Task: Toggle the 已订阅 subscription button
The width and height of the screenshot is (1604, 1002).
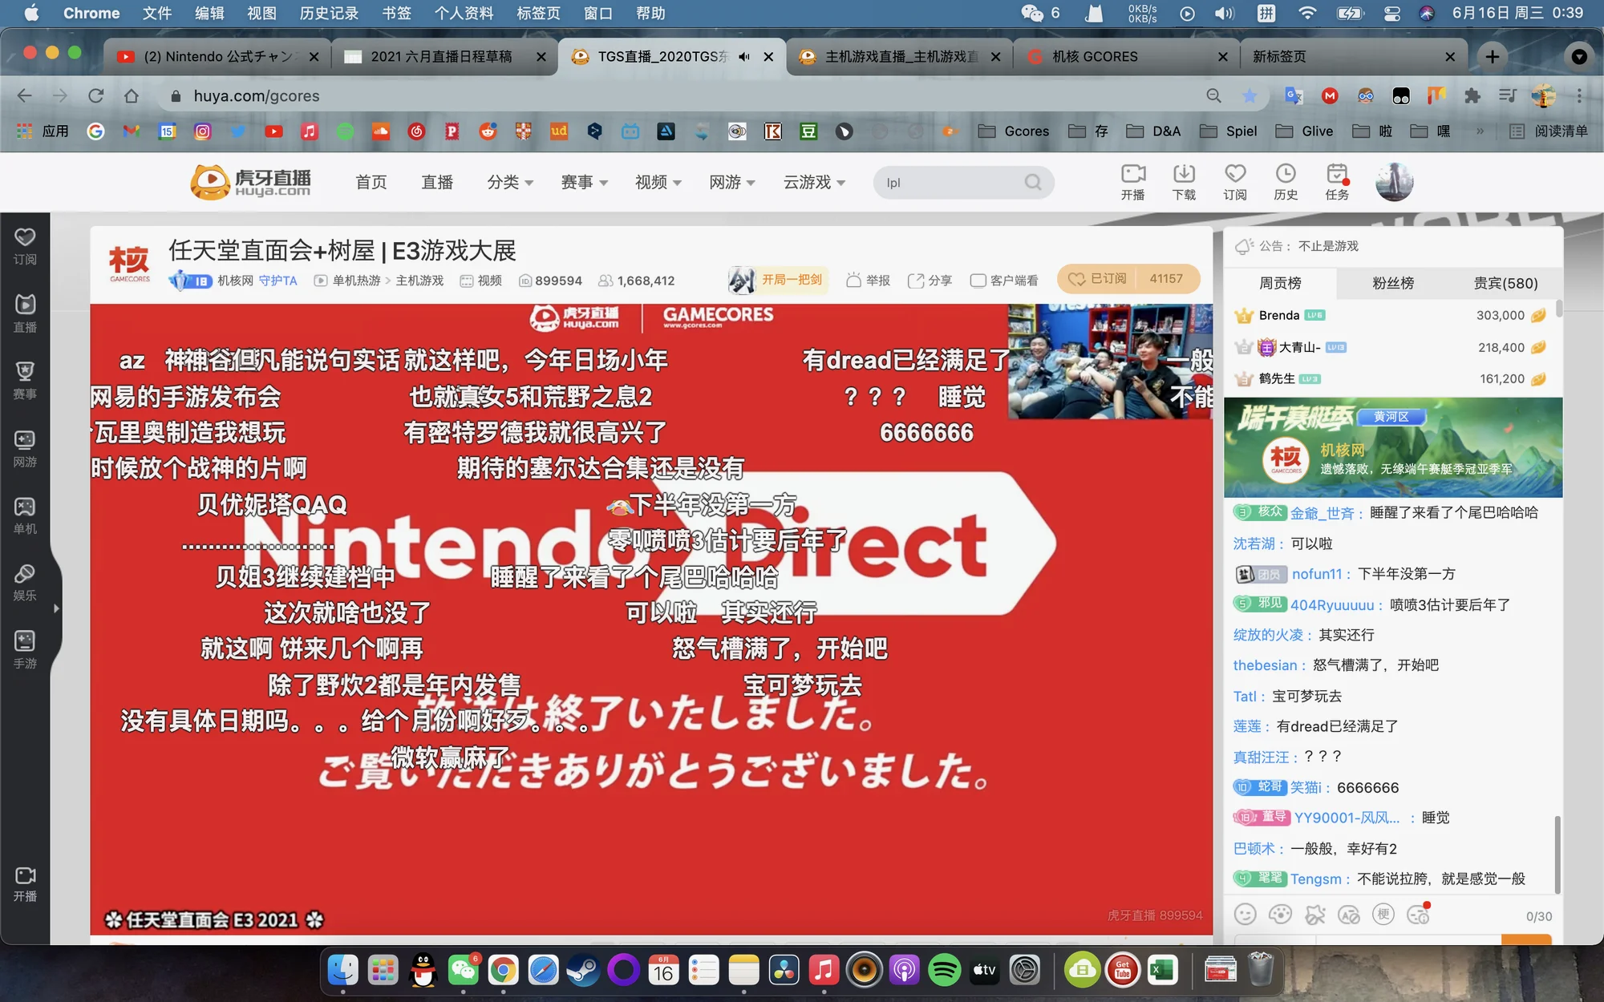Action: coord(1099,279)
